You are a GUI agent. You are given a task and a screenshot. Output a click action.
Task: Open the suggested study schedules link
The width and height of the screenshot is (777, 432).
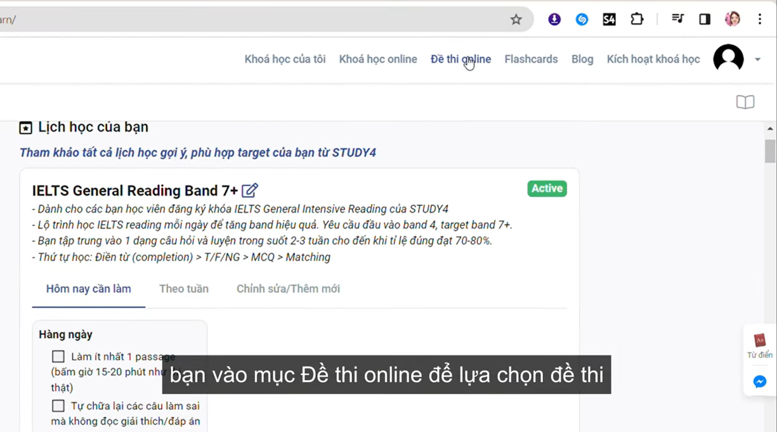pyautogui.click(x=198, y=153)
